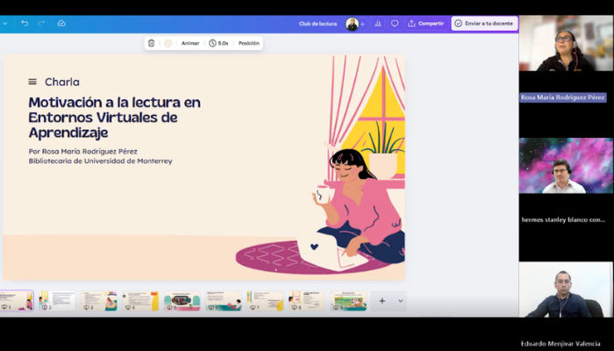The width and height of the screenshot is (614, 351).
Task: Open the comments speech bubble icon
Action: 395,24
